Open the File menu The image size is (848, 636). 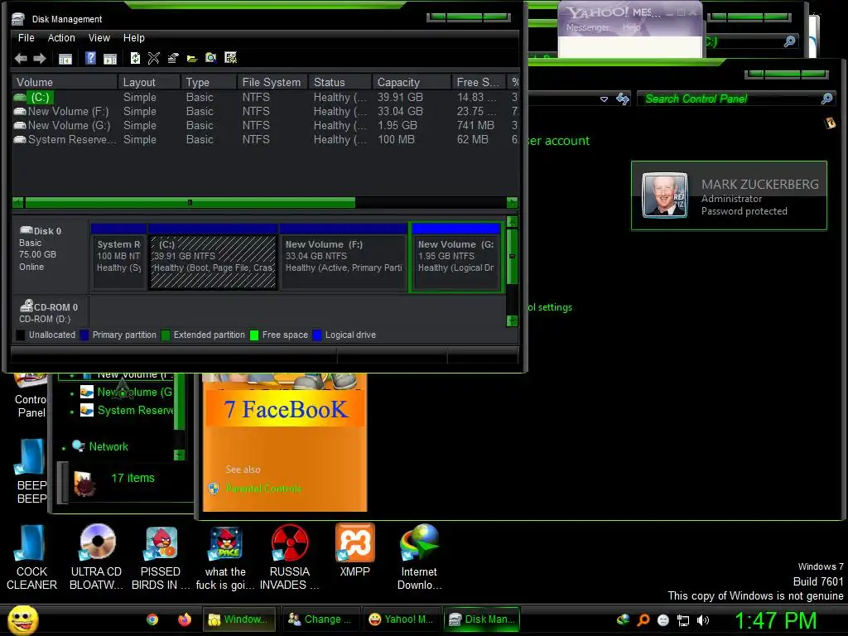click(x=26, y=38)
